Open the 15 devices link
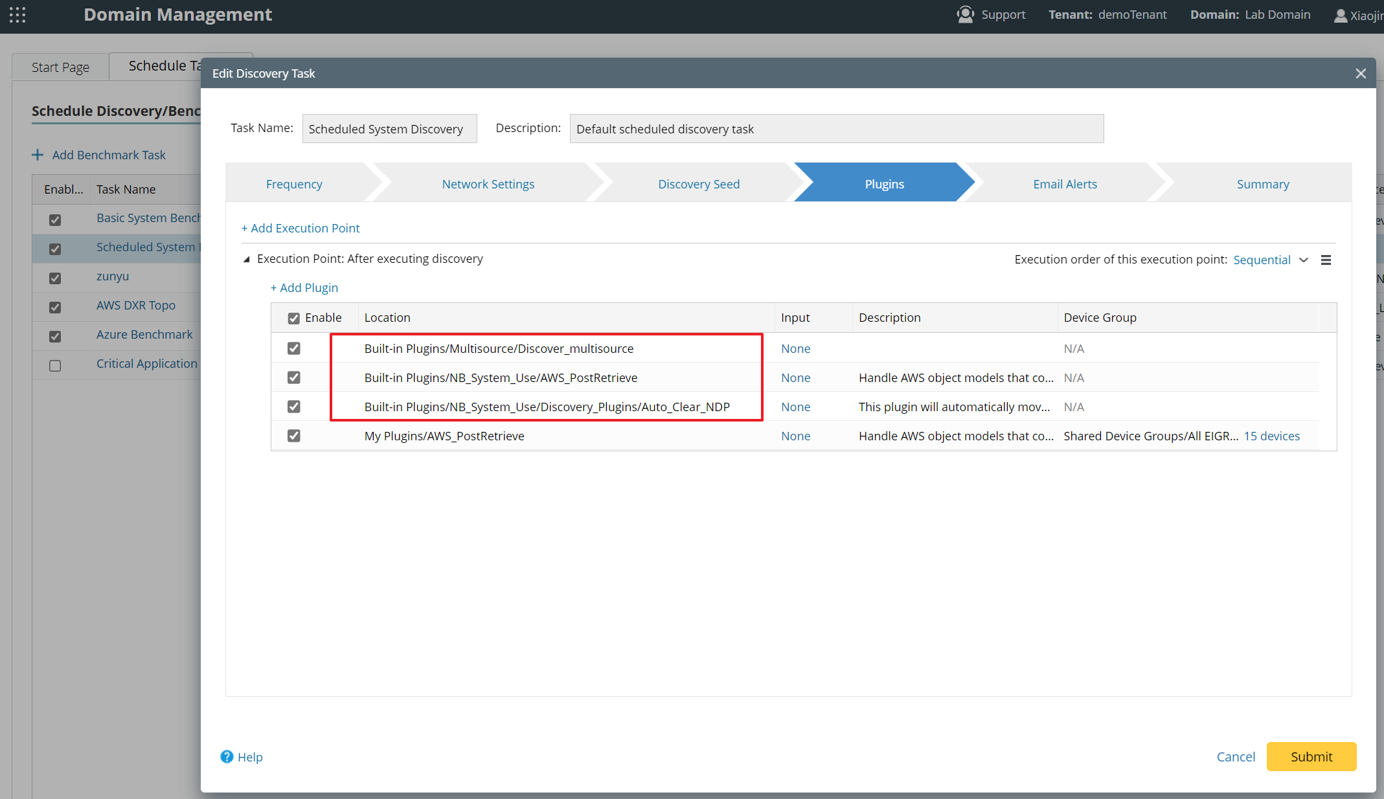The image size is (1384, 799). coord(1271,436)
